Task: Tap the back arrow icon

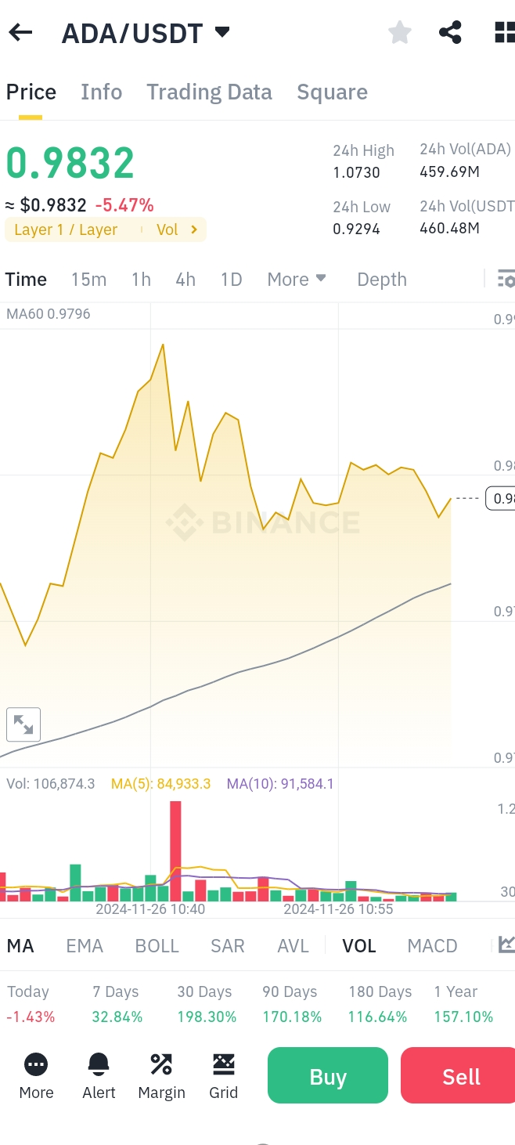Action: [x=20, y=33]
